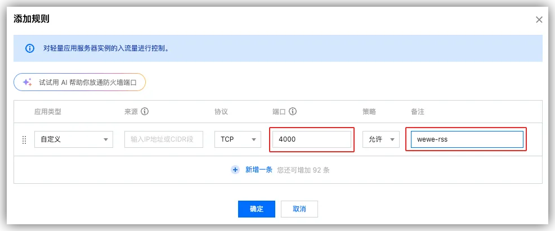Open the TCP protocol dropdown
Screen dimensions: 555x231
click(x=238, y=139)
